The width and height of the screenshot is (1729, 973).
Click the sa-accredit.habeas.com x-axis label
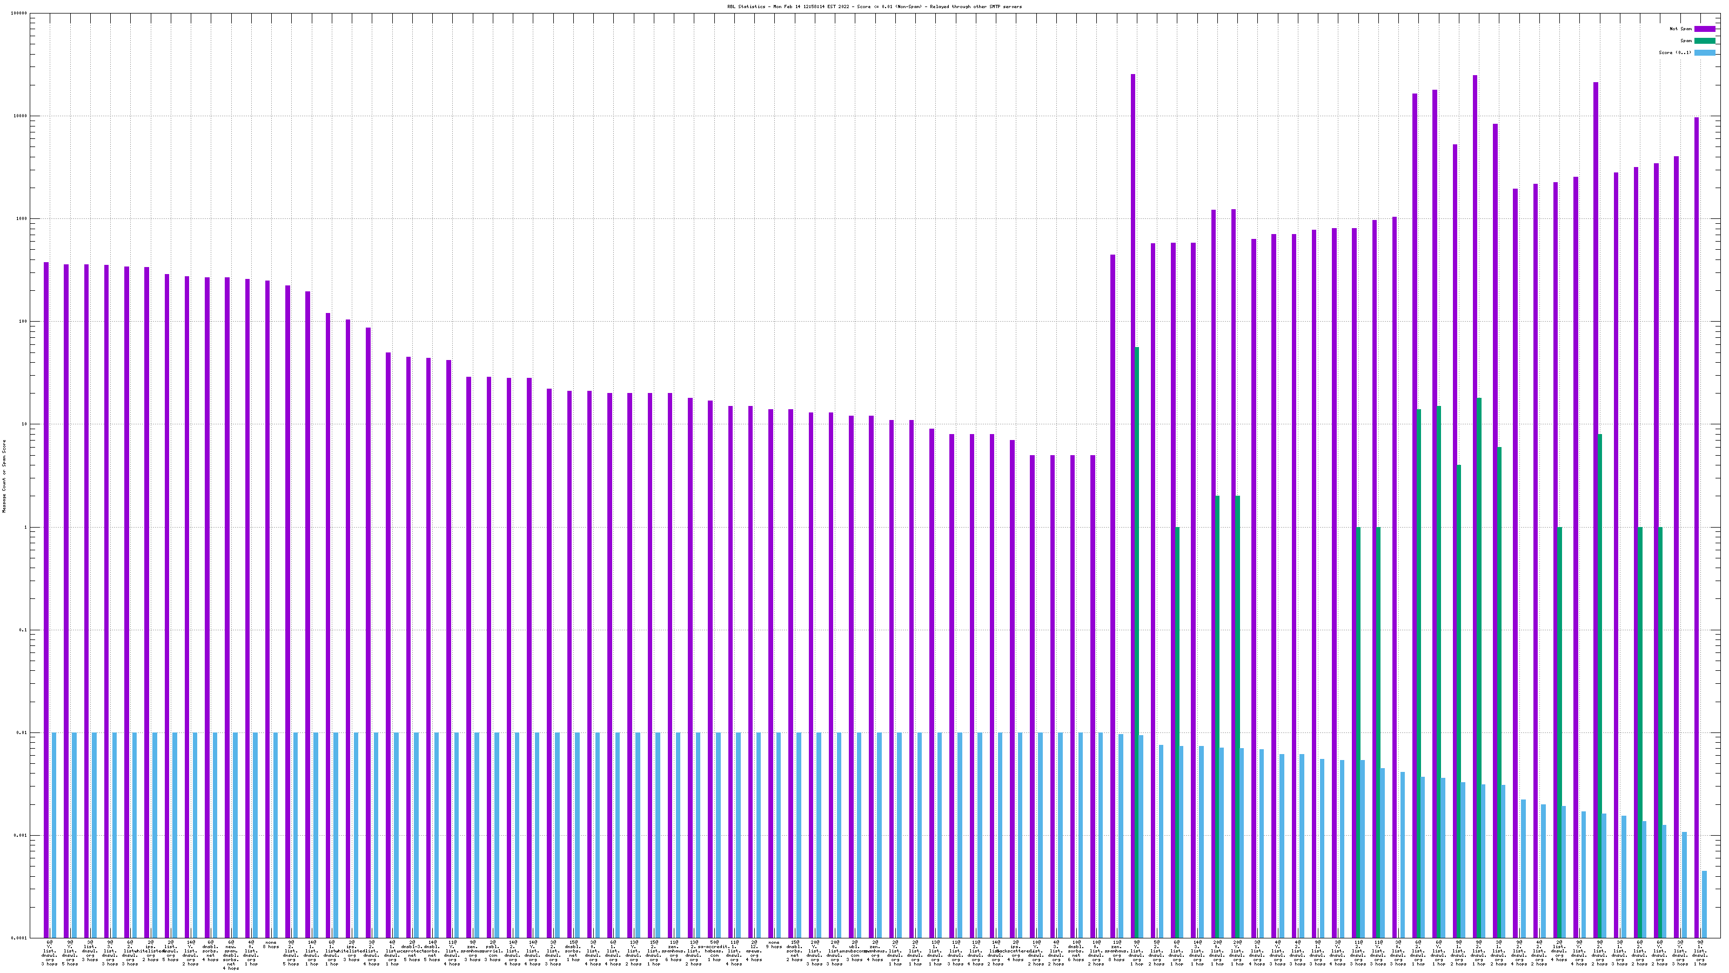point(714,951)
